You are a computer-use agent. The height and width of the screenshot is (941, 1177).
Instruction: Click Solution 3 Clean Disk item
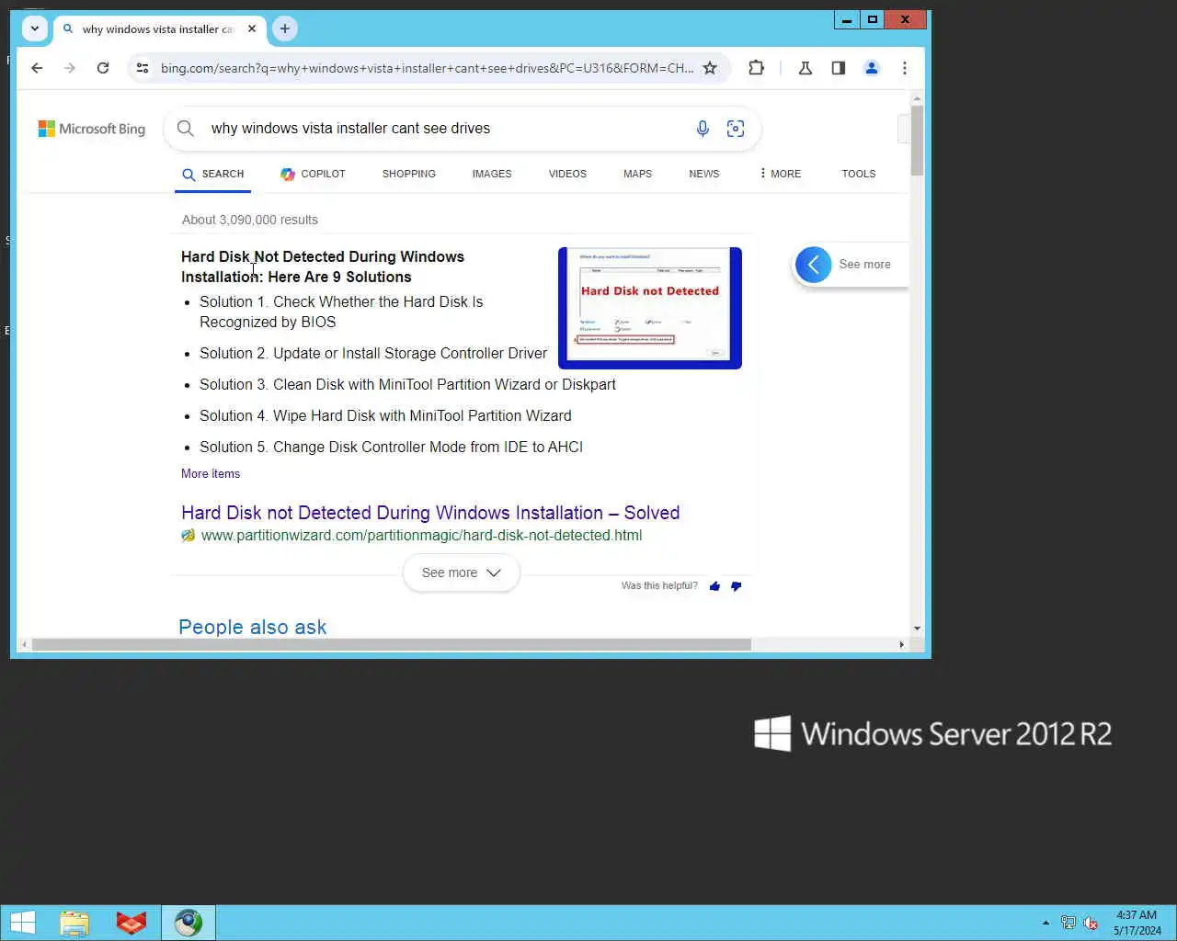[407, 384]
